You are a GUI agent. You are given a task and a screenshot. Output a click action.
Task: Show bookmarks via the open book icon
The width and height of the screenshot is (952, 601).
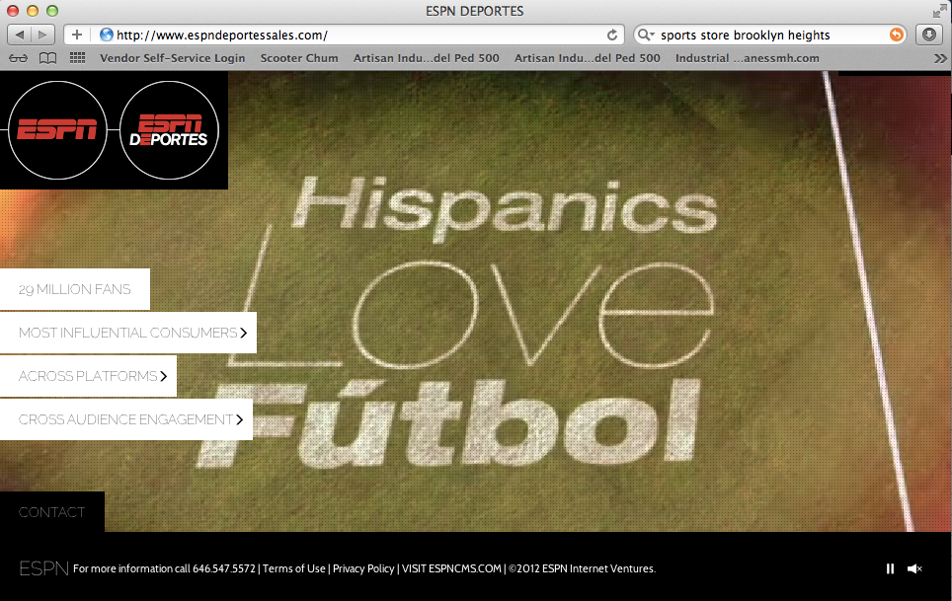click(48, 58)
